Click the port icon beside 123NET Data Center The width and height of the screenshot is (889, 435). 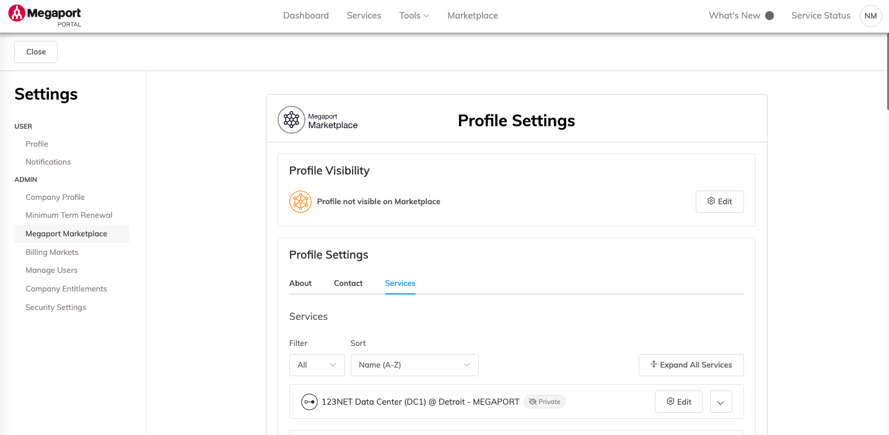tap(309, 402)
